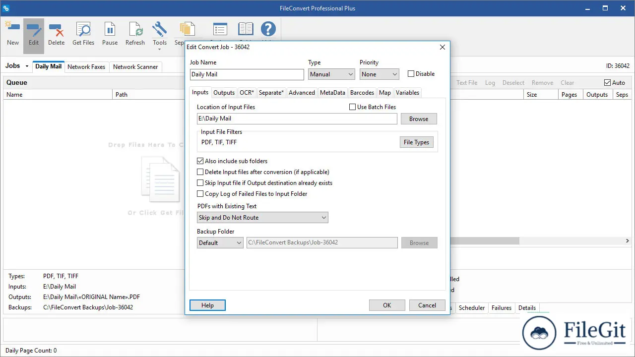Screen dimensions: 635x357
Task: Click the Job Name input field
Action: (x=247, y=74)
